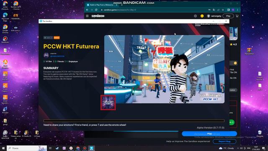Viewport: 268px width, 151px height.
Task: Open Bomber desktop shortcut
Action: pyautogui.click(x=16, y=5)
